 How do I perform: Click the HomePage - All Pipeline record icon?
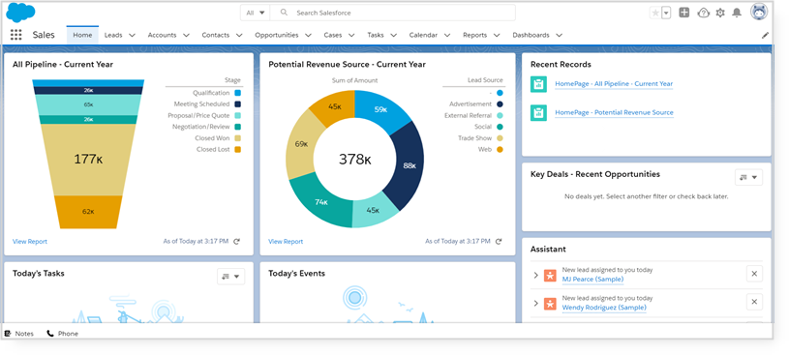pyautogui.click(x=538, y=84)
